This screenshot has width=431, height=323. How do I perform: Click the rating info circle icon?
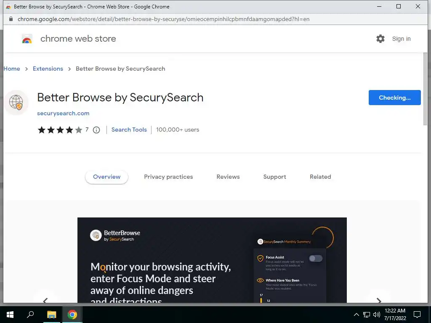pos(96,130)
